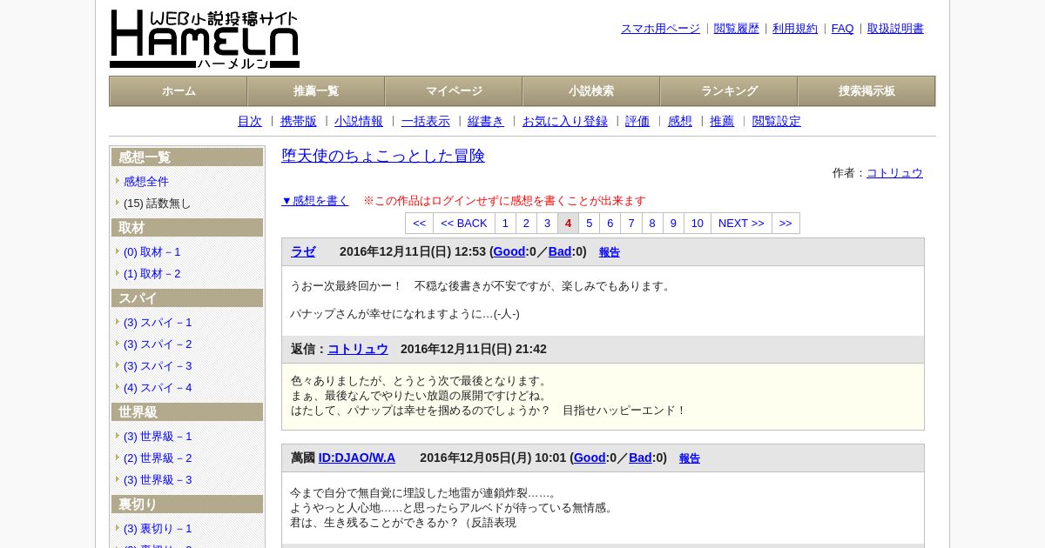
Task: Select current comments page 4
Action: click(x=569, y=224)
